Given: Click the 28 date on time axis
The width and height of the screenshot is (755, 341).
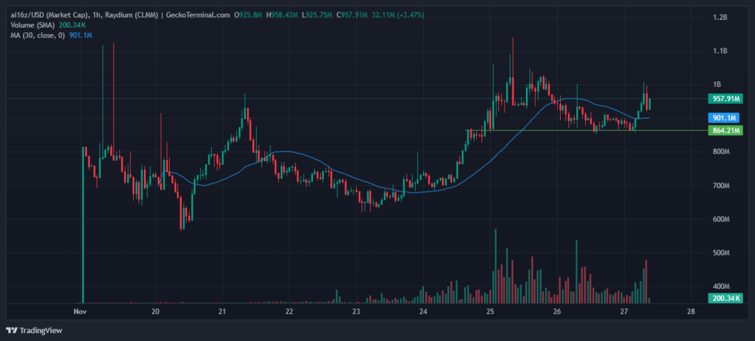Looking at the screenshot, I should (691, 311).
